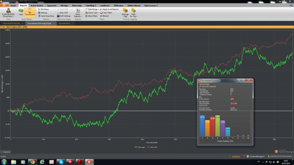Toggle Show $EV adjusted checkbox
This screenshot has width=294, height=165.
click(x=200, y=87)
